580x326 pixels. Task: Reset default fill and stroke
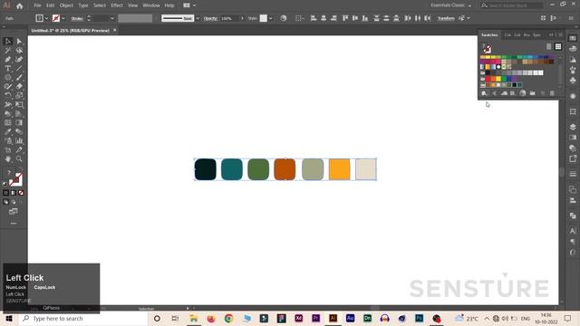pos(5,184)
